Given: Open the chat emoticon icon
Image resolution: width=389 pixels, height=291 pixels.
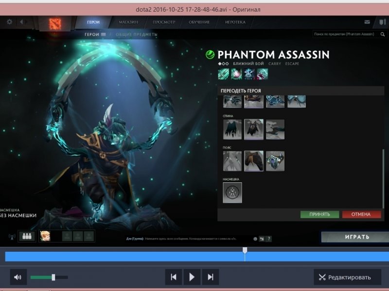Looking at the screenshot, I should [255, 239].
